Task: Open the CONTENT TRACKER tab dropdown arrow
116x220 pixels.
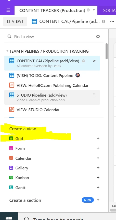Action: (94, 10)
